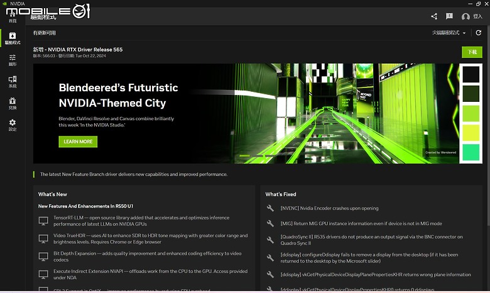Click the monitor icon beside Bit Depth Expansion

pyautogui.click(x=43, y=257)
